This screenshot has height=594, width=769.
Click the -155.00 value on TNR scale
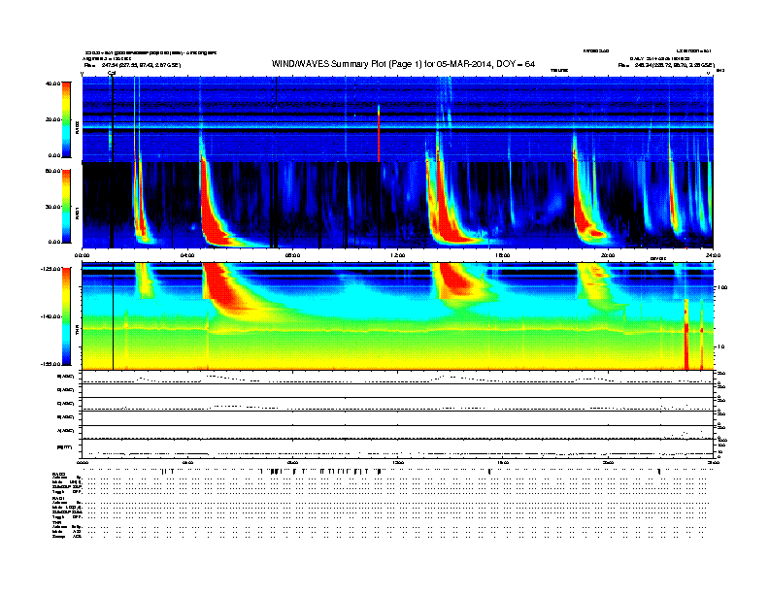click(51, 364)
